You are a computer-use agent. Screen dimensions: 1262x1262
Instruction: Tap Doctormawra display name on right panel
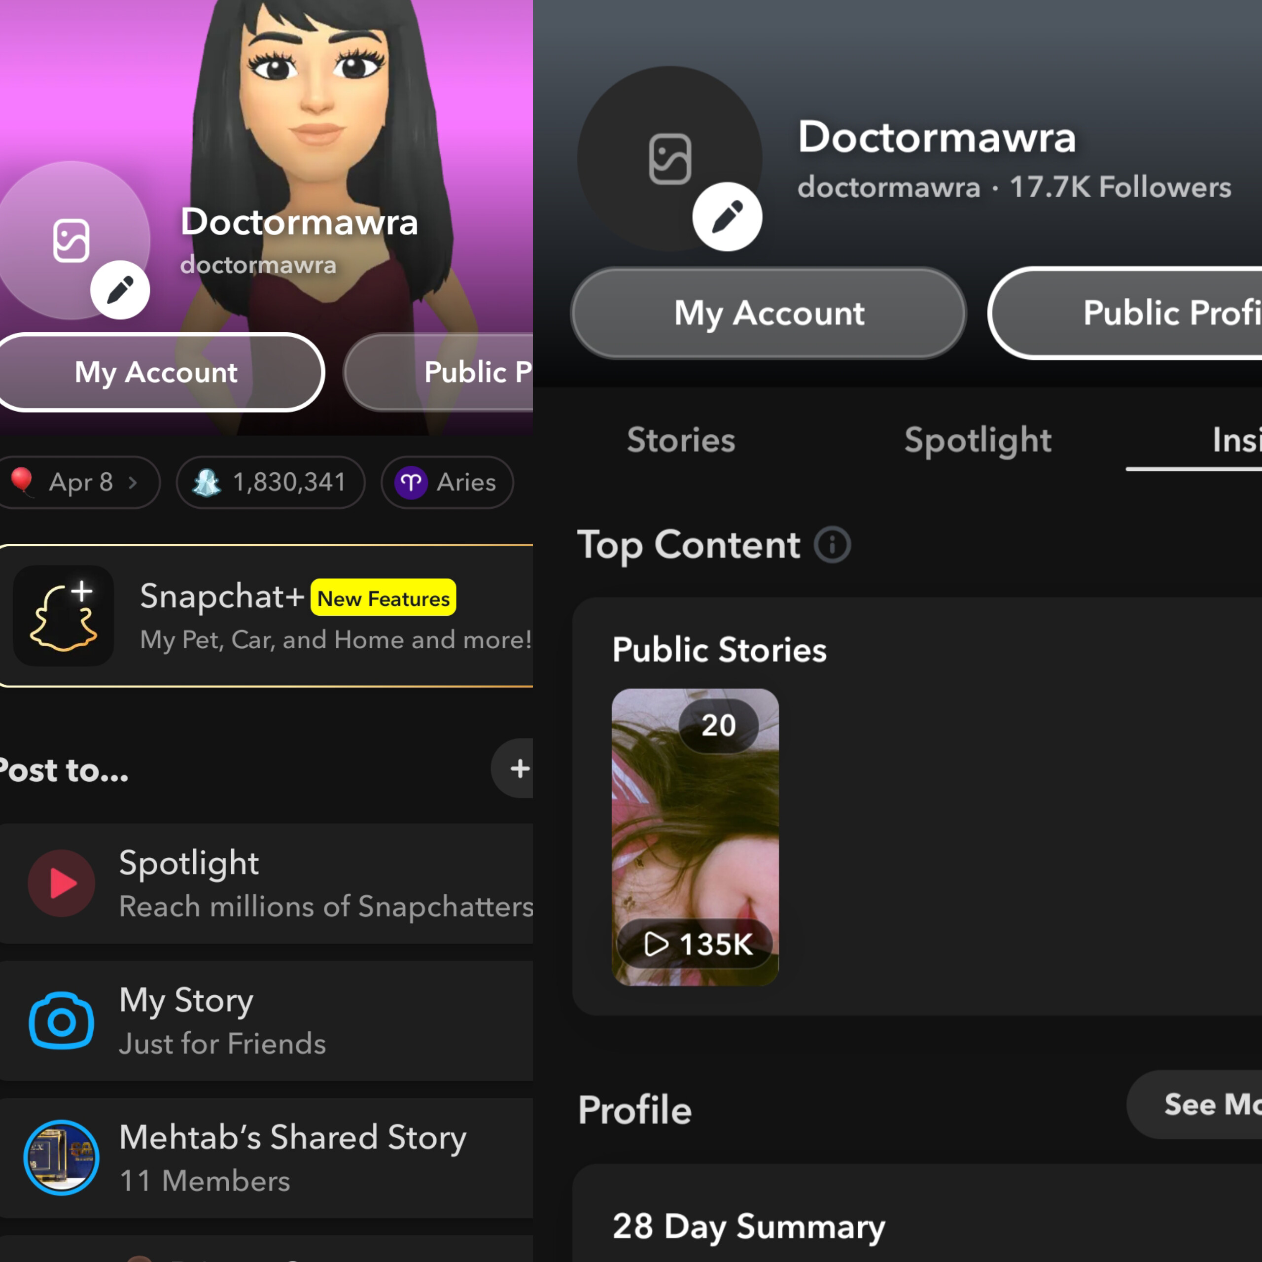[x=937, y=137]
